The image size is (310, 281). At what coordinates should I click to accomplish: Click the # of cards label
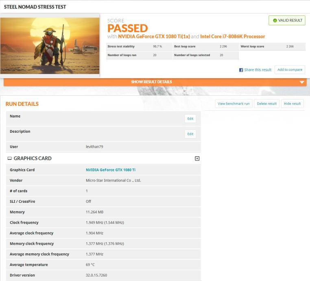pos(19,191)
